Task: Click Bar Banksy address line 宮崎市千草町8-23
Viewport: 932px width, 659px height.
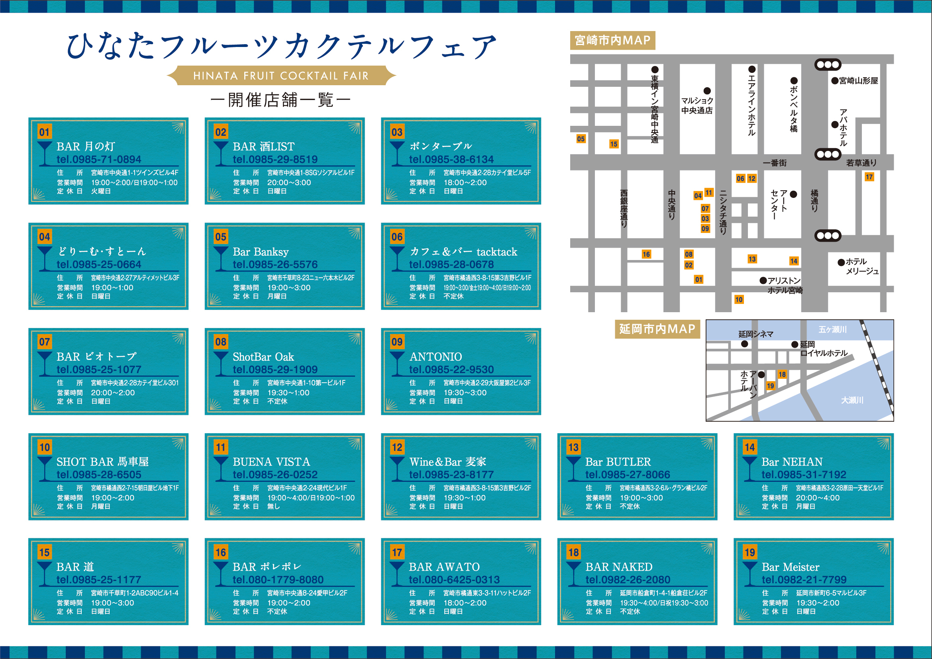Action: coord(311,278)
